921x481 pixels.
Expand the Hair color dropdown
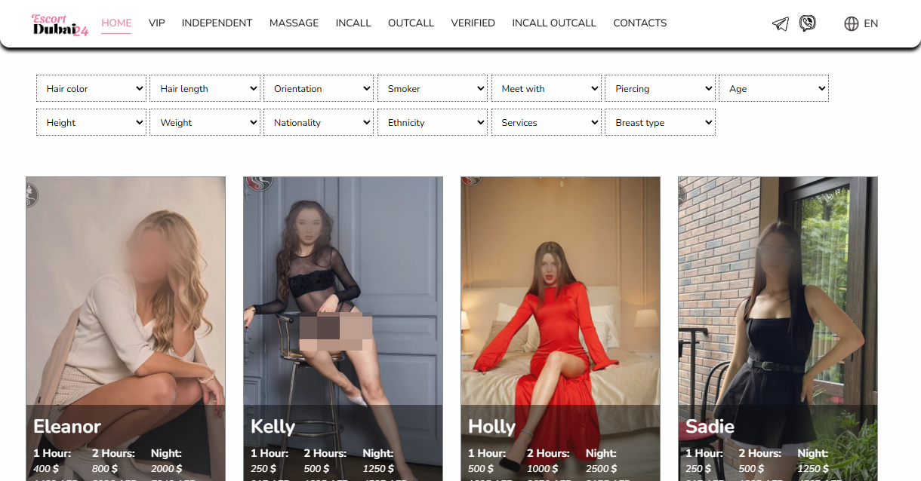click(x=91, y=88)
